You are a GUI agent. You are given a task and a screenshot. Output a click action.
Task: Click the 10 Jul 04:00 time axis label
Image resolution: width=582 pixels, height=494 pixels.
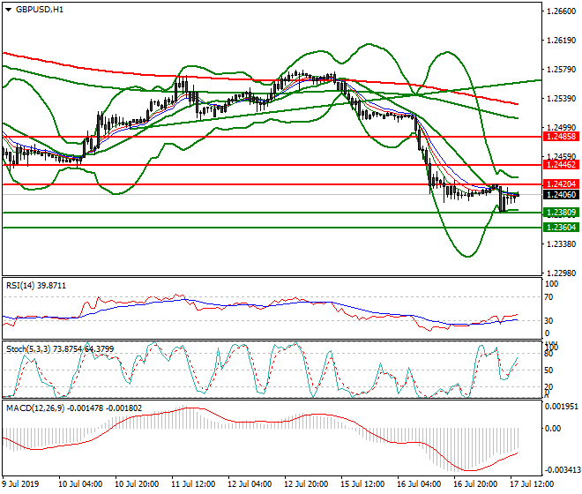[80, 484]
